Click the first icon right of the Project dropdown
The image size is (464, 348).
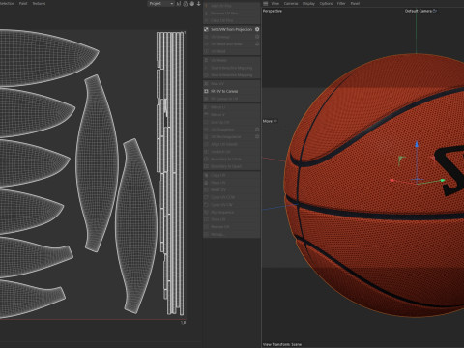[x=179, y=4]
